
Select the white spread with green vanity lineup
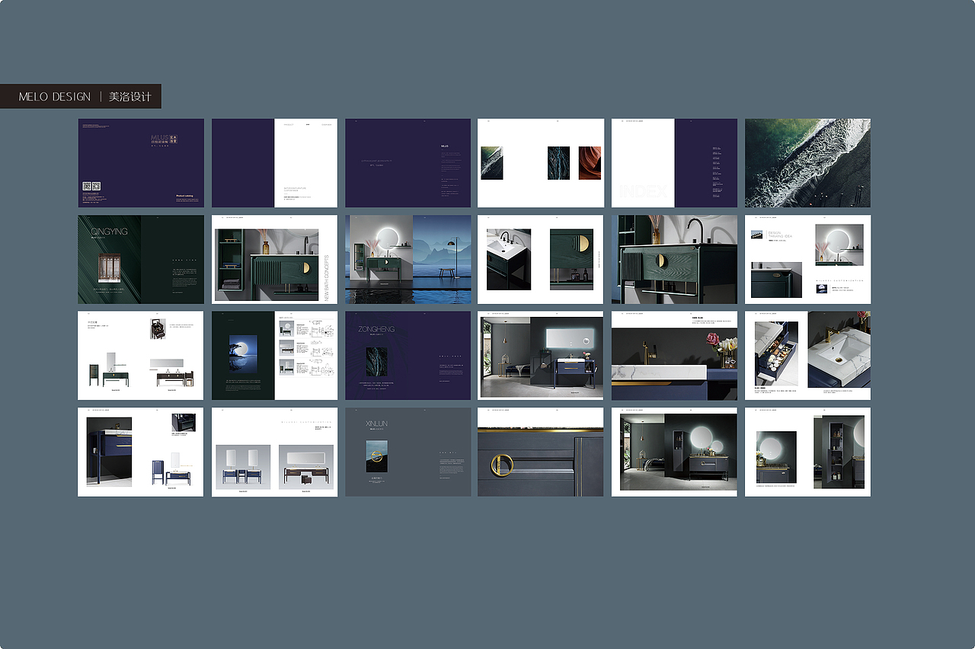point(141,355)
